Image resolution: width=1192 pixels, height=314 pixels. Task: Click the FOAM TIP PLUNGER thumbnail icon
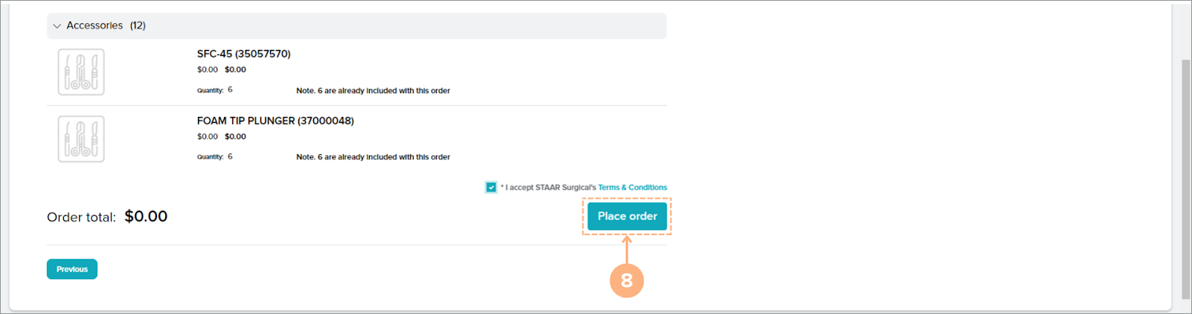(81, 139)
